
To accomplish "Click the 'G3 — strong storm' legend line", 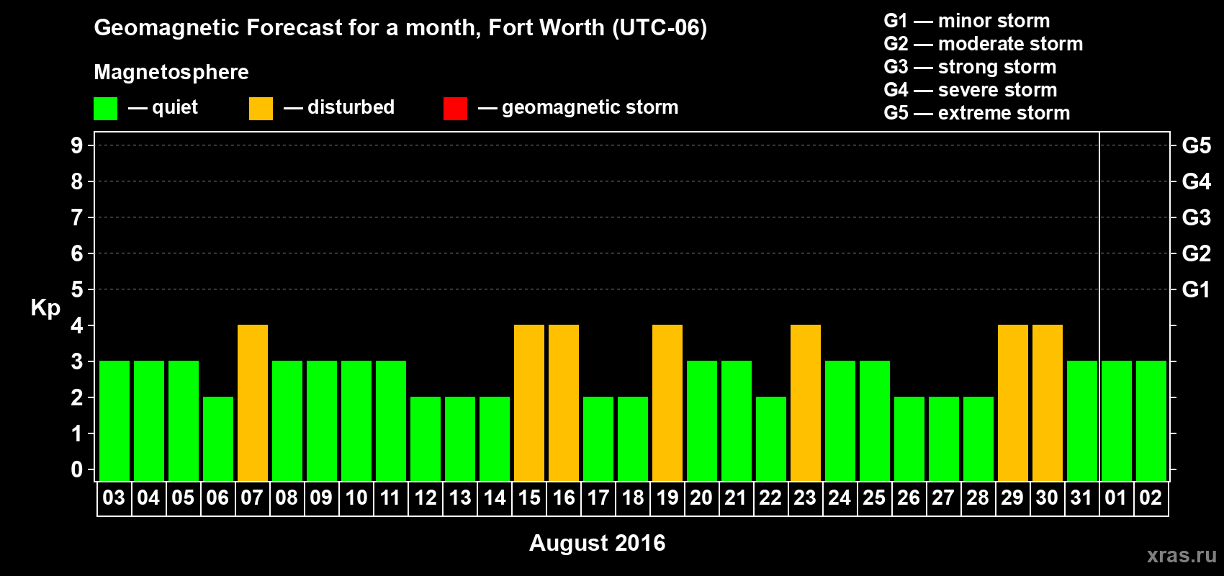I will click(970, 67).
